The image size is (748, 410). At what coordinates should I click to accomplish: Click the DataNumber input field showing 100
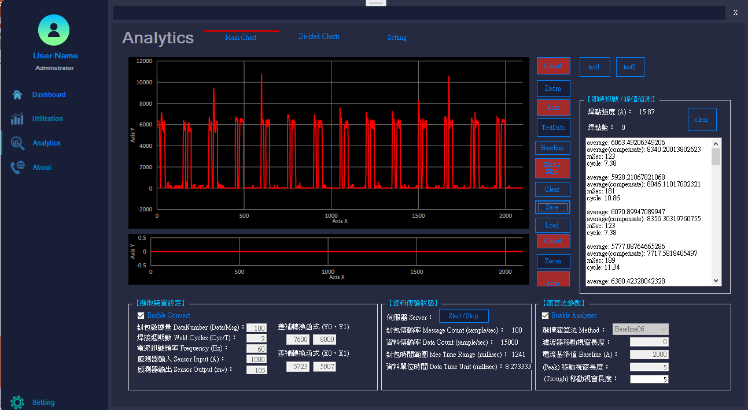[256, 328]
